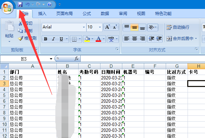Save the workbook with the floppy icon
This screenshot has height=138, width=205.
point(20,4)
